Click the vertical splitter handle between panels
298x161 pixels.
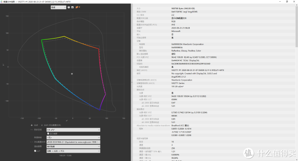[132, 82]
